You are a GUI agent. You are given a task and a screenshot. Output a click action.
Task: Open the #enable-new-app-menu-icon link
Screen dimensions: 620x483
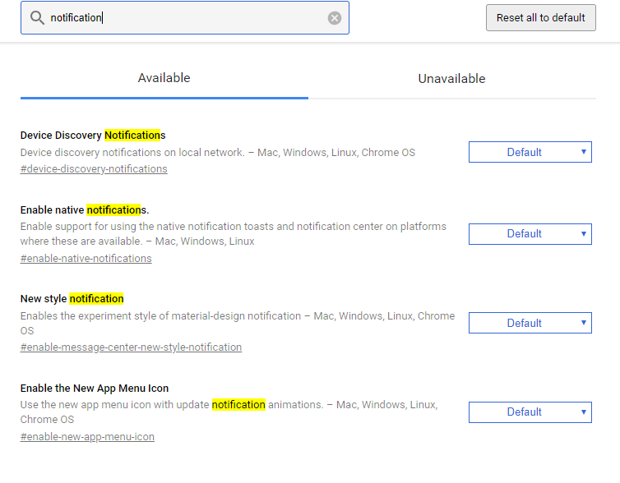click(87, 437)
